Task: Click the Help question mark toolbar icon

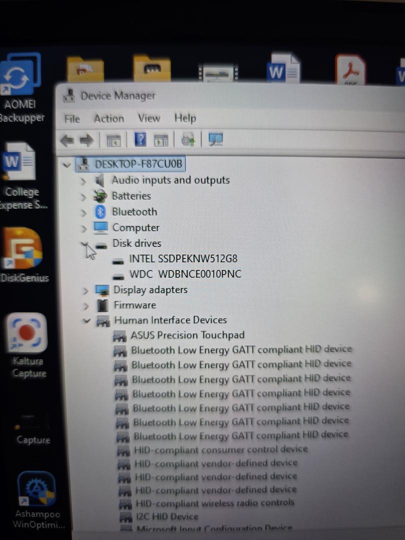Action: pyautogui.click(x=140, y=139)
